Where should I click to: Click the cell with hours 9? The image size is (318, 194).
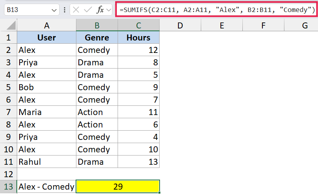coord(138,87)
